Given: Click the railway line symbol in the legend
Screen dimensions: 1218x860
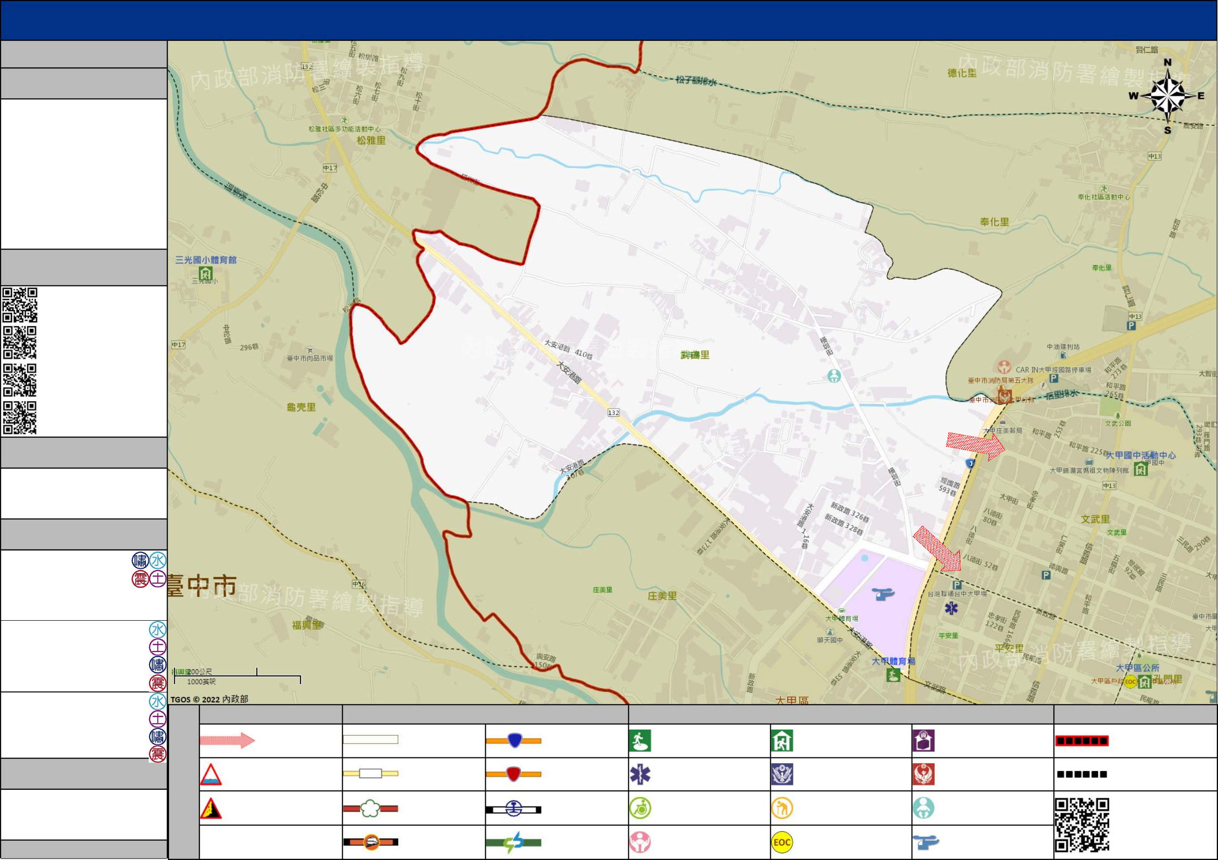Looking at the screenshot, I should [514, 809].
